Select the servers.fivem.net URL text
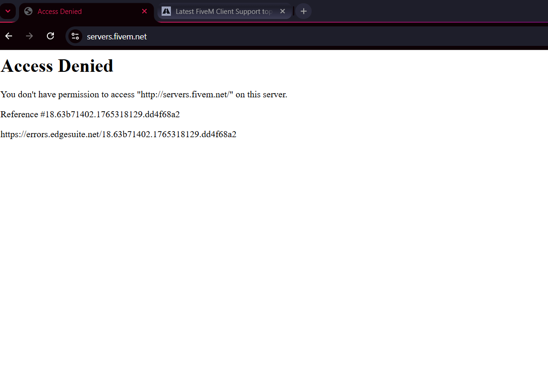 coord(117,36)
